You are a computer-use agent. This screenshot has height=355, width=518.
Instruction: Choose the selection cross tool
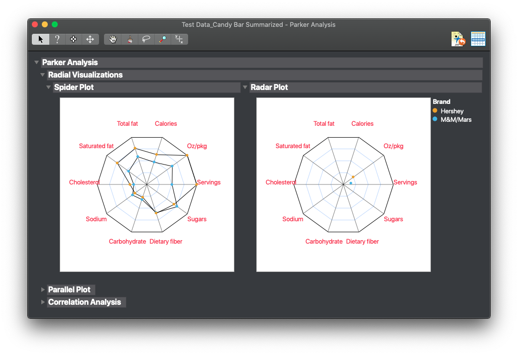(x=73, y=39)
